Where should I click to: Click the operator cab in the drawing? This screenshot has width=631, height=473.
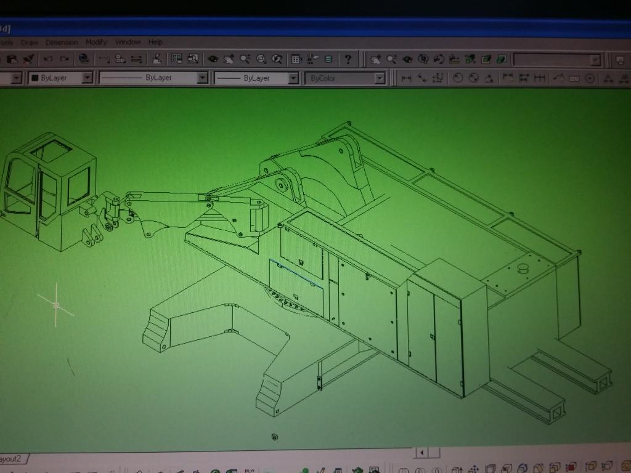click(48, 191)
